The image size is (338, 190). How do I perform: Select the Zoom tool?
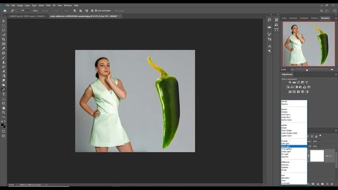(x=4, y=112)
